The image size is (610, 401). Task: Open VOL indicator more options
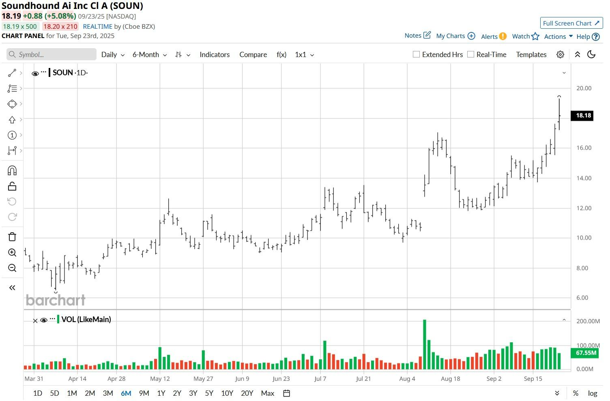pos(52,319)
